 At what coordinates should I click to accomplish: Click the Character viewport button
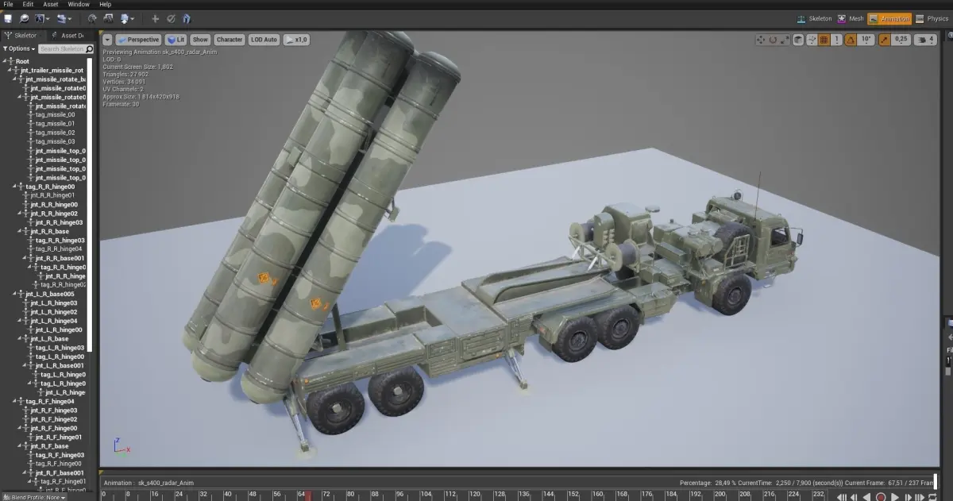230,40
